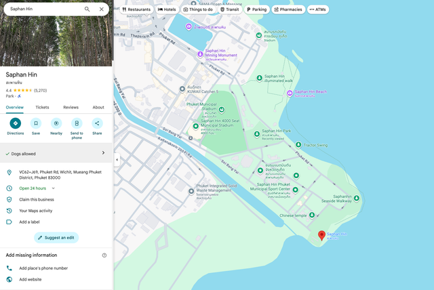The width and height of the screenshot is (434, 290).
Task: Click Saphan Hin Beach marker
Action: pos(290,94)
